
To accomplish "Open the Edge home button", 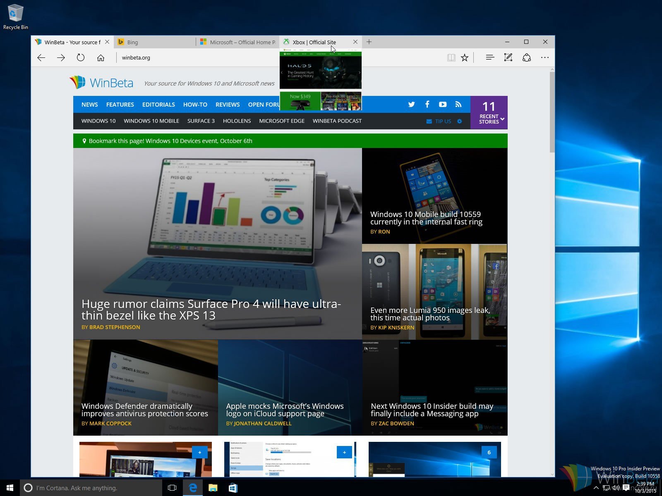I will pyautogui.click(x=101, y=57).
